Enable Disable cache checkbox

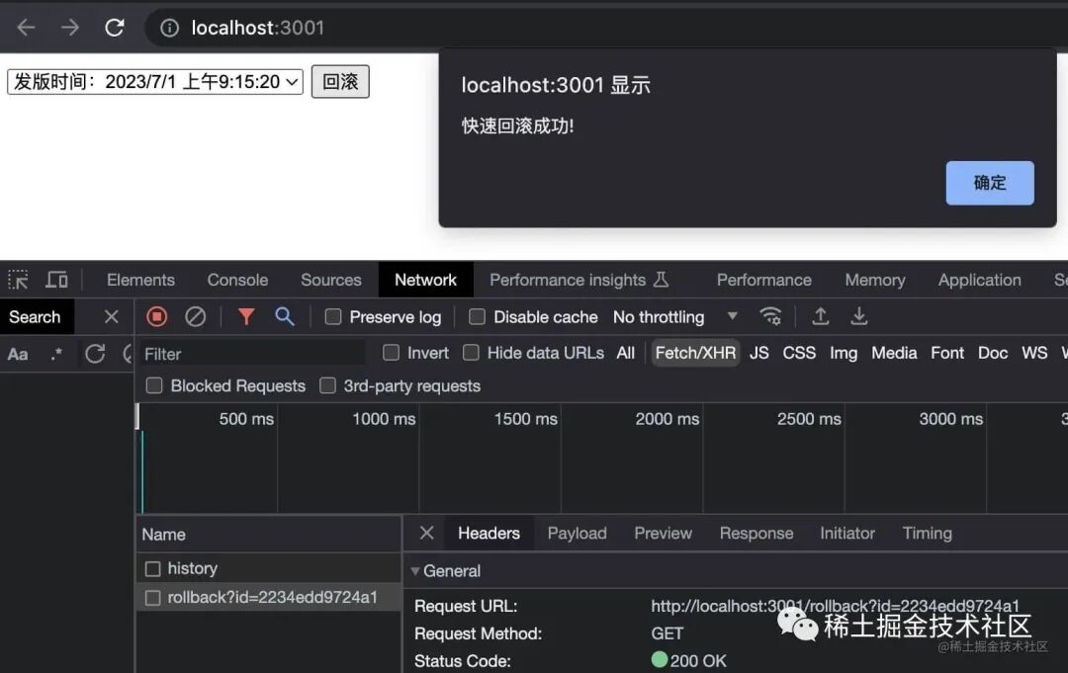point(477,316)
